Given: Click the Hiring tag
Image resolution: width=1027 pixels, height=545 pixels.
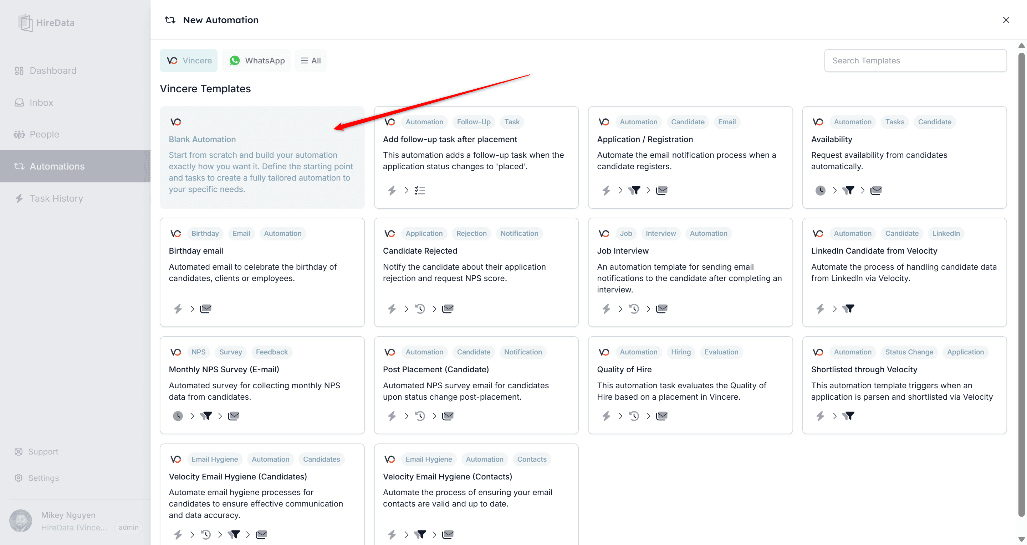Looking at the screenshot, I should [680, 352].
